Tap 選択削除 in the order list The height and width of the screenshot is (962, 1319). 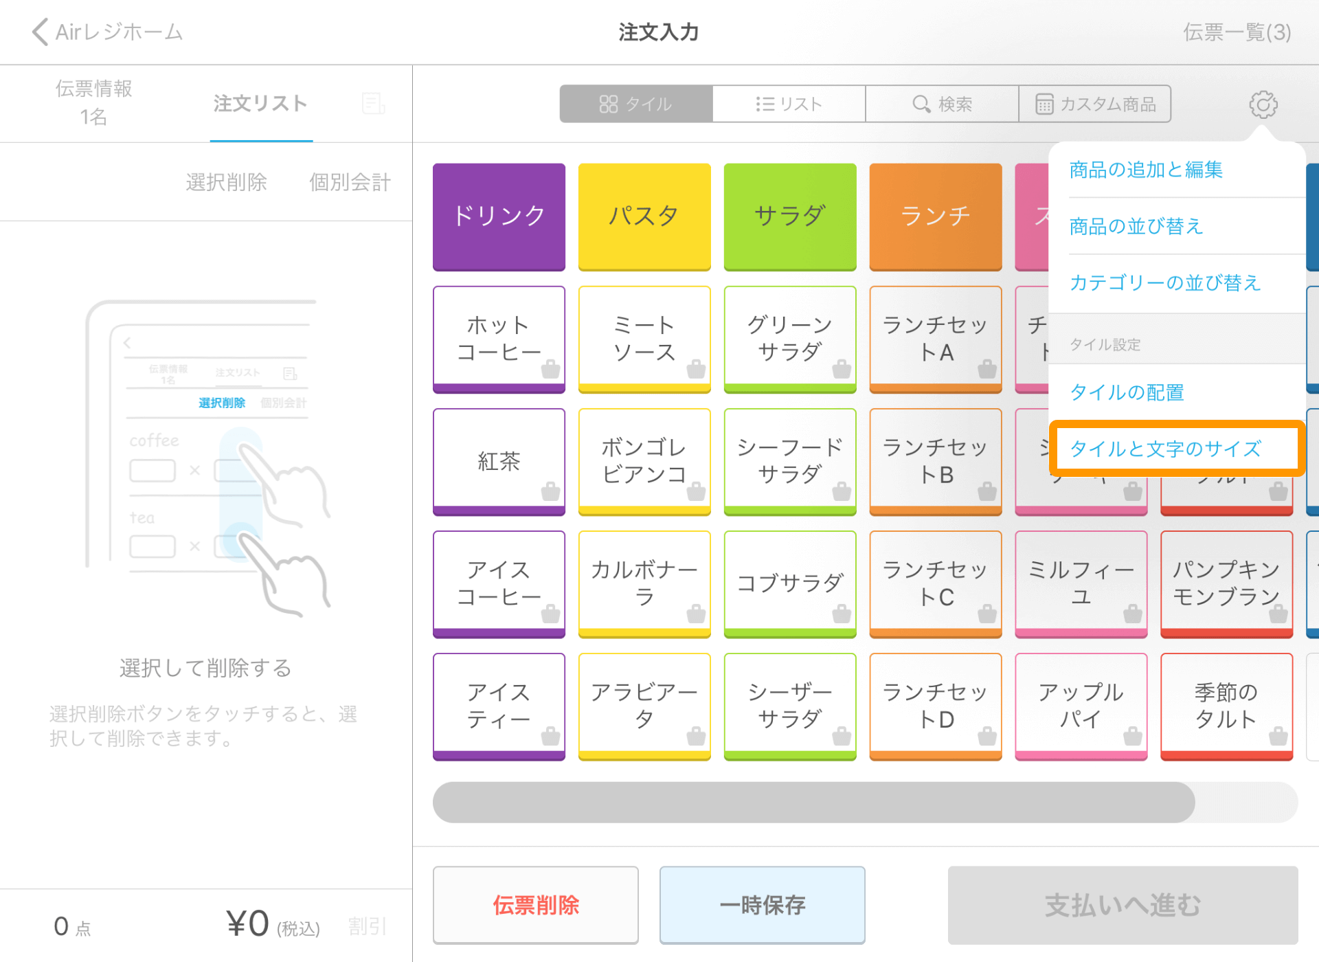226,182
